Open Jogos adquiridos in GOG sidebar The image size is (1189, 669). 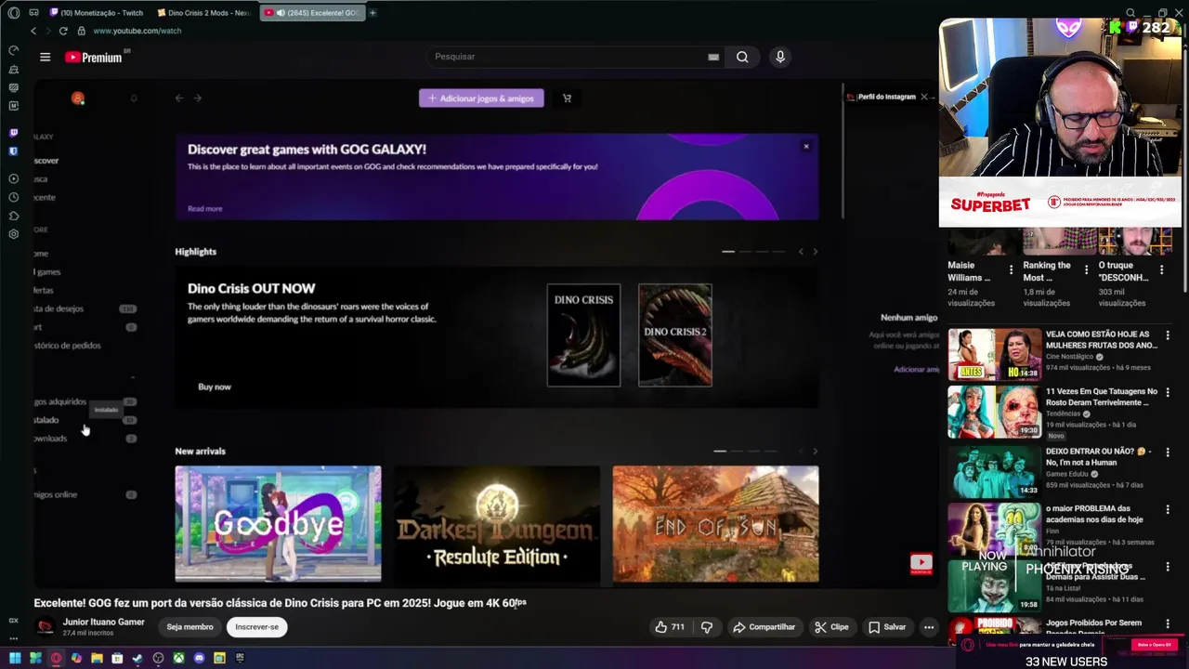60,401
